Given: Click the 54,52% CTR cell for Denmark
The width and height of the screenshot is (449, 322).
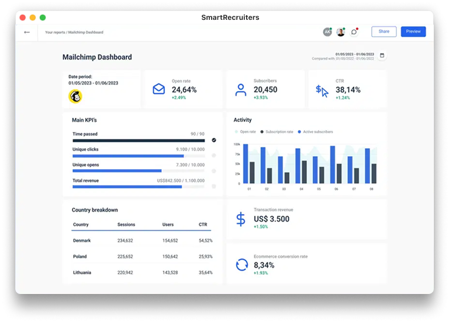Looking at the screenshot, I should point(206,240).
